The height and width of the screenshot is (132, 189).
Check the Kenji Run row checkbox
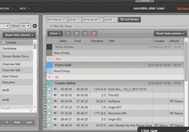click(49, 89)
